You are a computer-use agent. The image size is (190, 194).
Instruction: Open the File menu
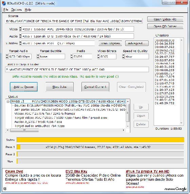(x=6, y=10)
